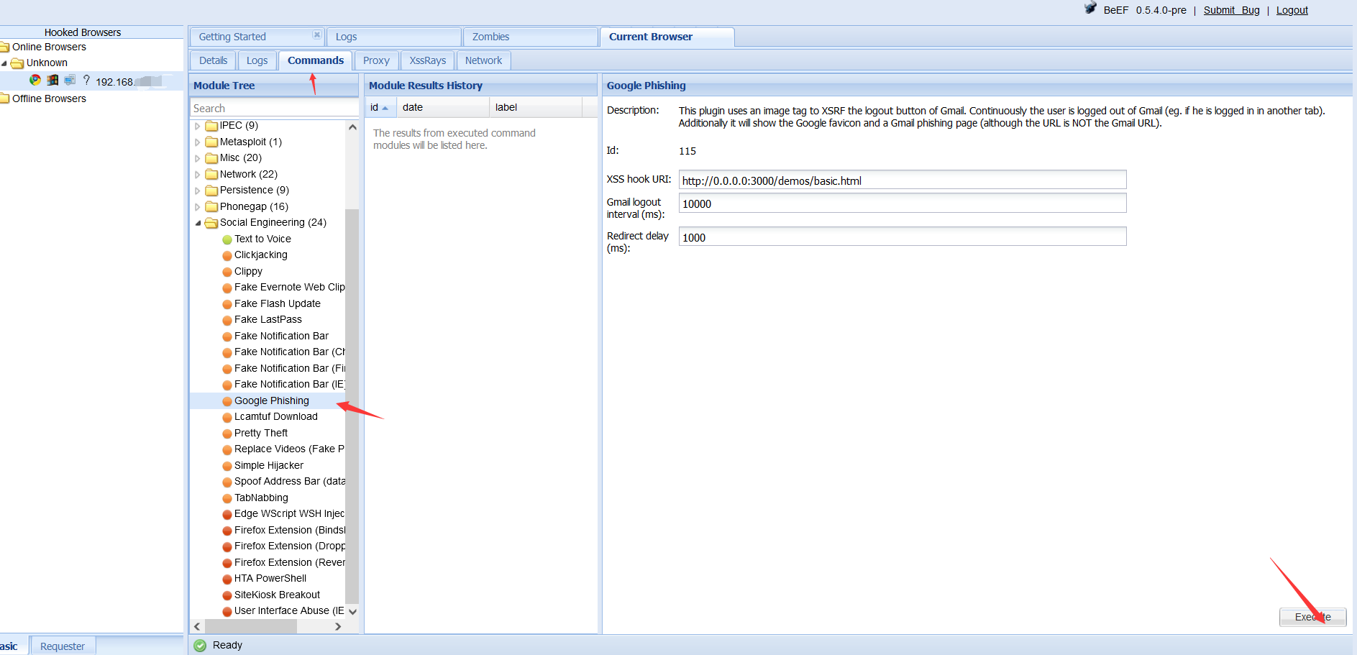This screenshot has width=1357, height=655.
Task: Click the TabNabbing module status icon
Action: point(227,498)
